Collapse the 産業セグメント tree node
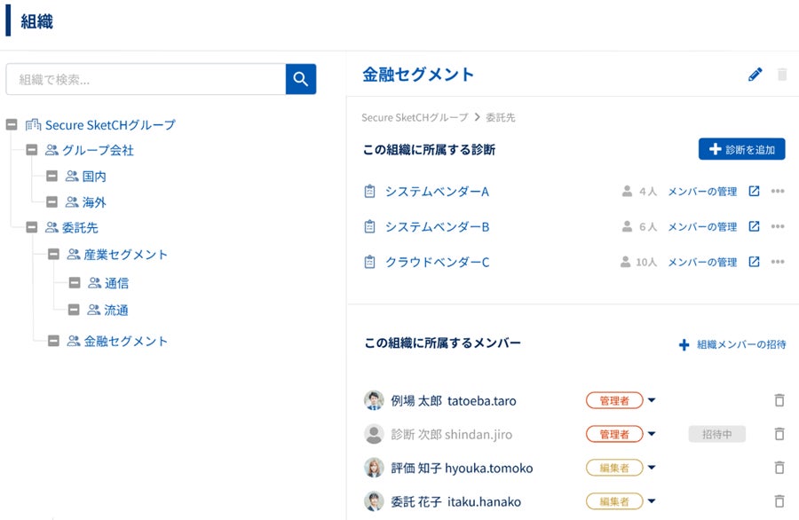799x520 pixels. point(53,255)
